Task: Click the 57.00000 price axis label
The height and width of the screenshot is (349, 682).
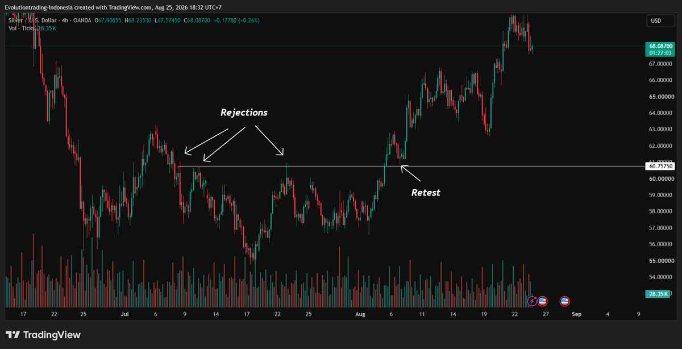Action: pyautogui.click(x=660, y=228)
